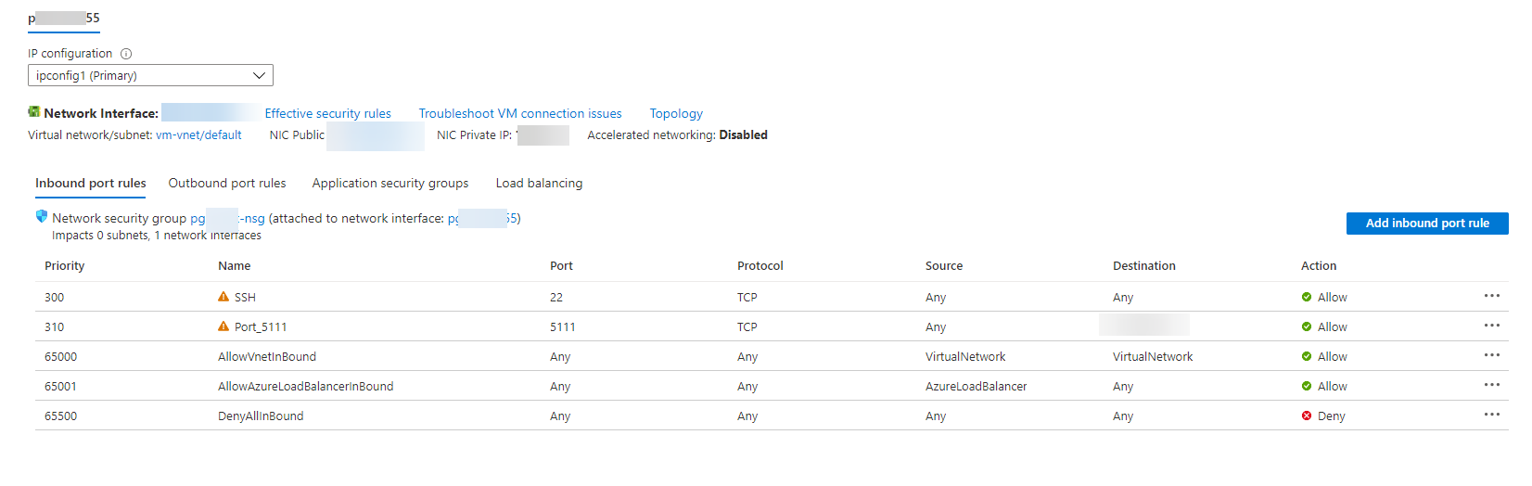
Task: Open the Topology link
Action: click(x=676, y=113)
